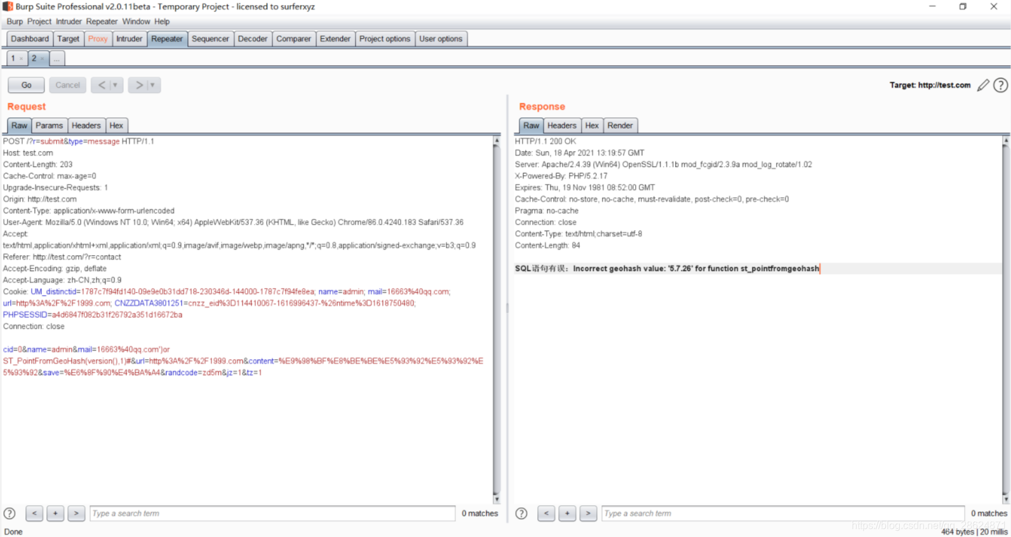The image size is (1011, 537).
Task: Close Repeater tab 2 with its x
Action: coord(43,58)
